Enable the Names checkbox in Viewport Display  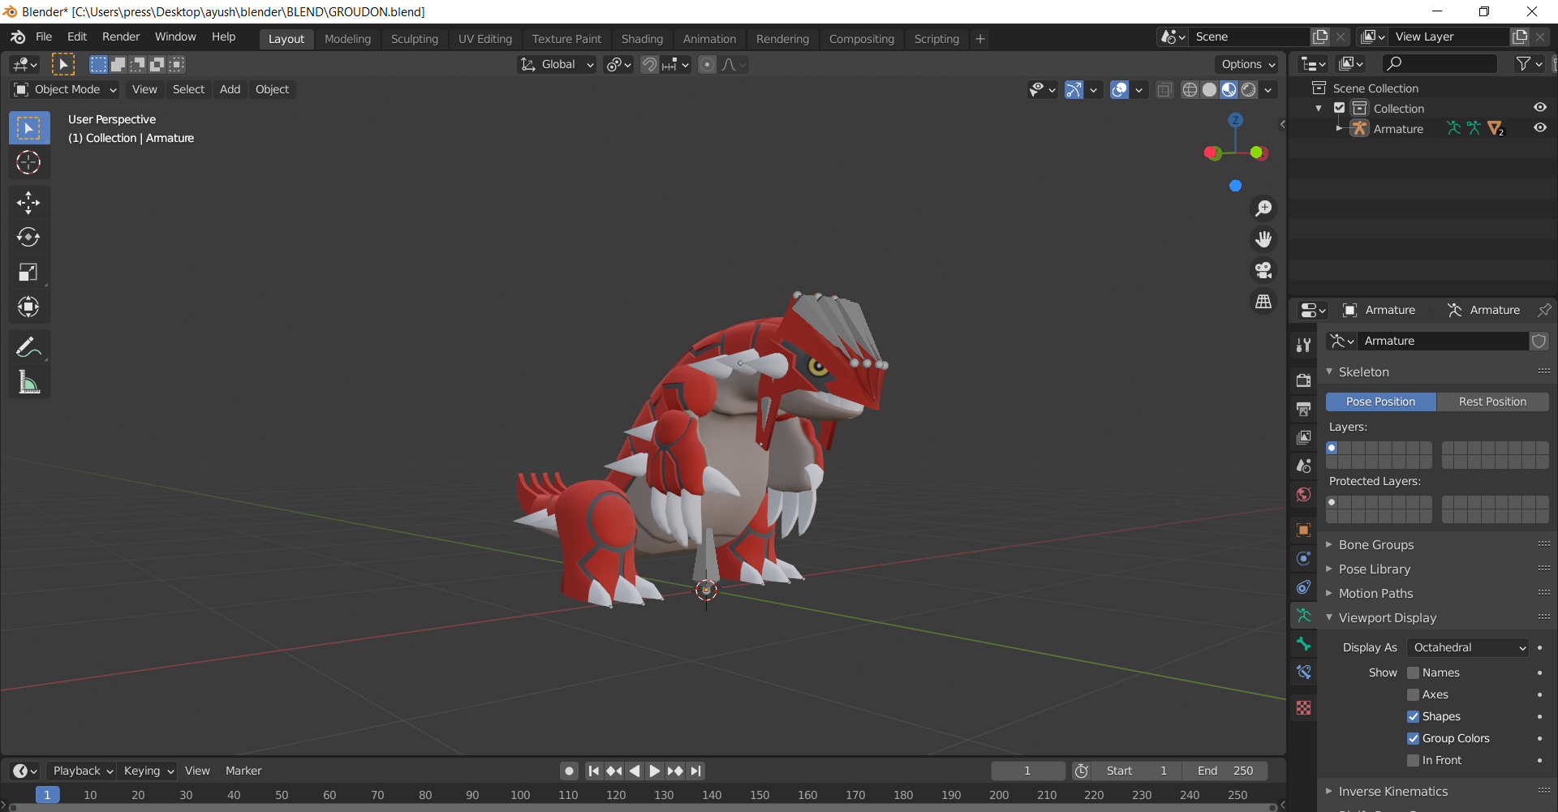[1414, 672]
